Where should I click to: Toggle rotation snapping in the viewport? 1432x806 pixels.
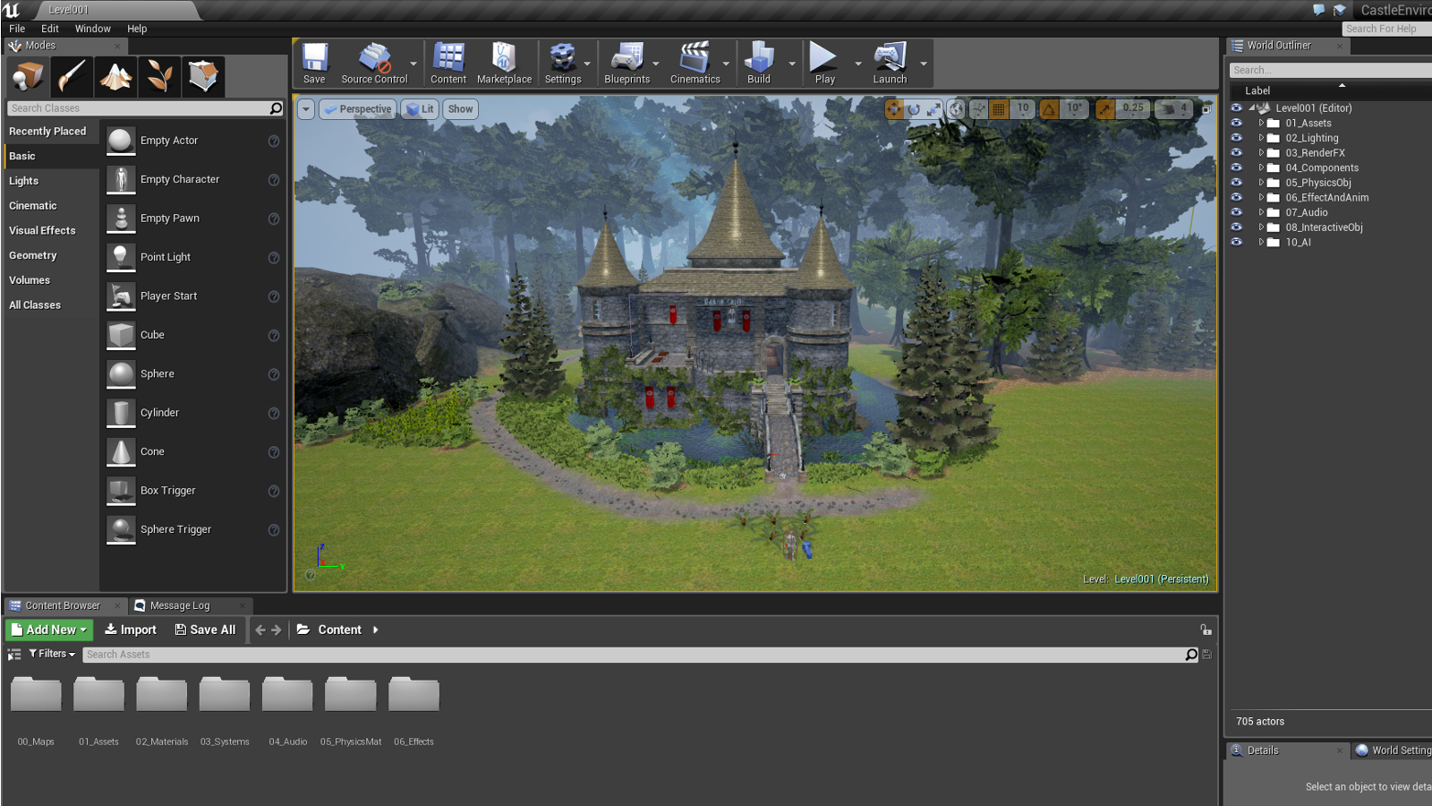pyautogui.click(x=1049, y=109)
